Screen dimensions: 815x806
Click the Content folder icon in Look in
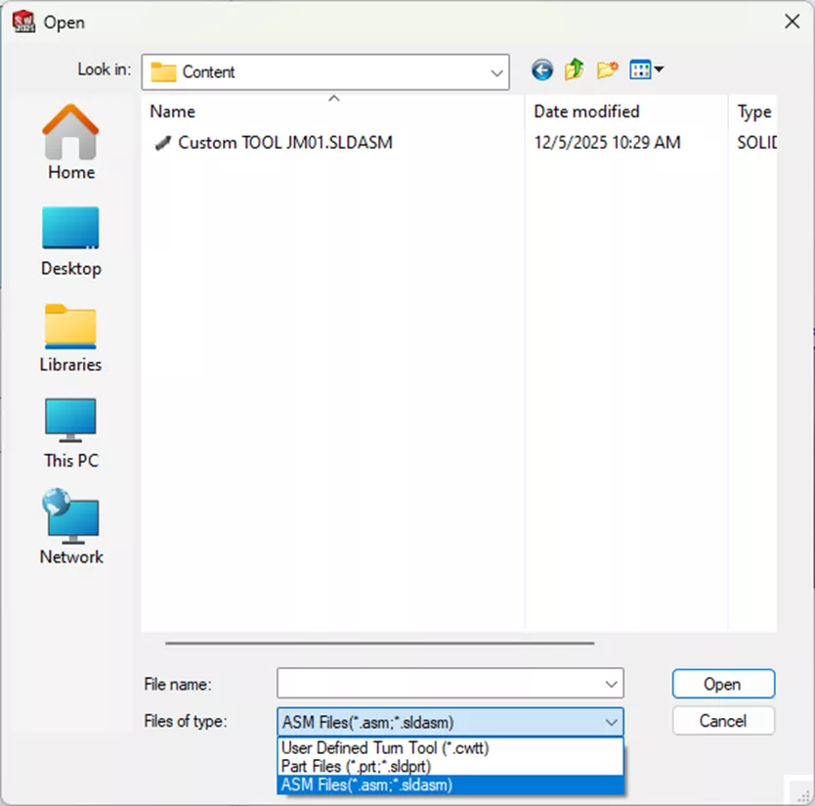click(165, 70)
